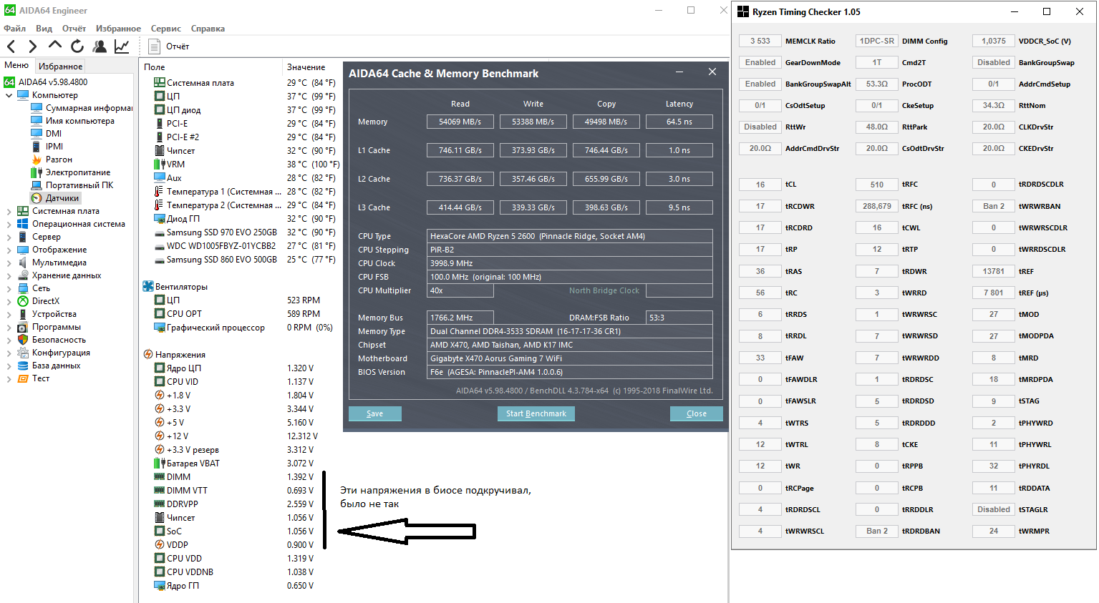Click the Напряжения voltage group icon
The image size is (1099, 603).
tap(148, 355)
